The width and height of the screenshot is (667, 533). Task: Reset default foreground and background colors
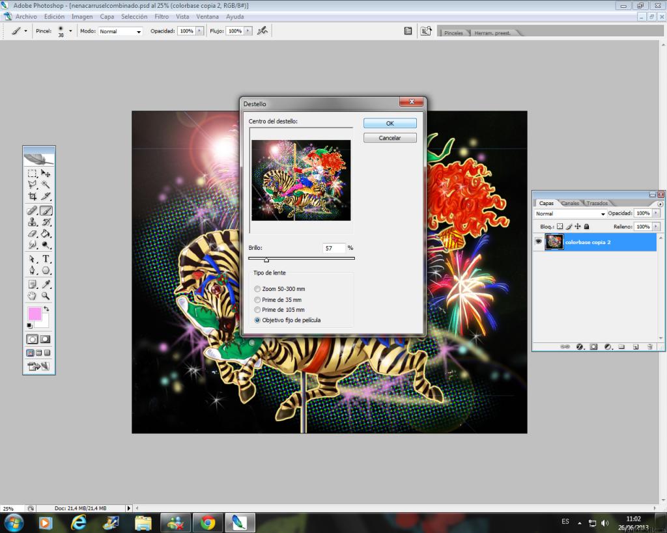pos(29,325)
